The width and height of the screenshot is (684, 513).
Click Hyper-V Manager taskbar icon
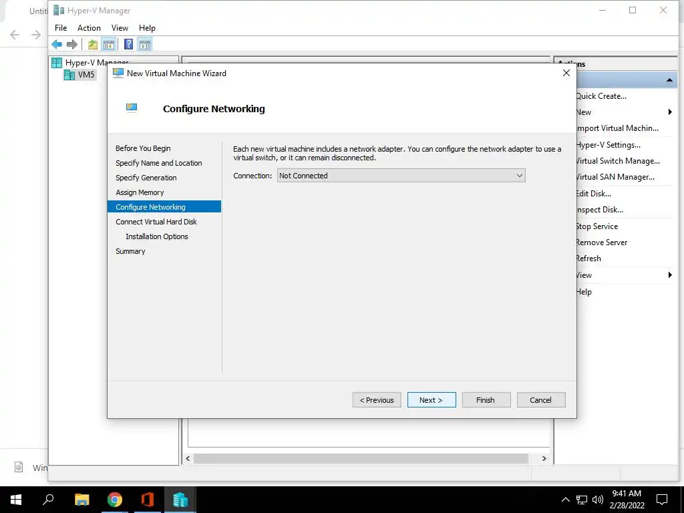coord(180,500)
